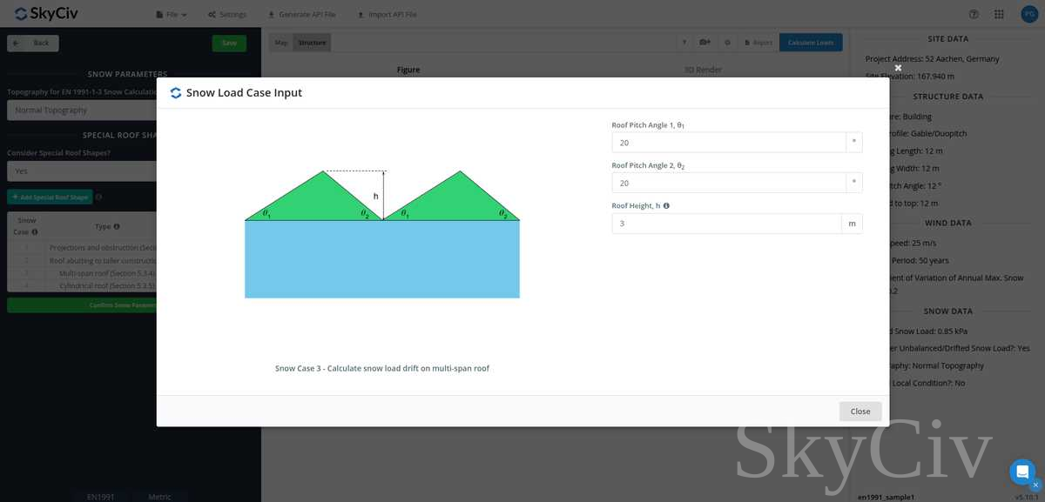Toggle the EN1991 design code selector
The height and width of the screenshot is (502, 1045).
[x=100, y=496]
